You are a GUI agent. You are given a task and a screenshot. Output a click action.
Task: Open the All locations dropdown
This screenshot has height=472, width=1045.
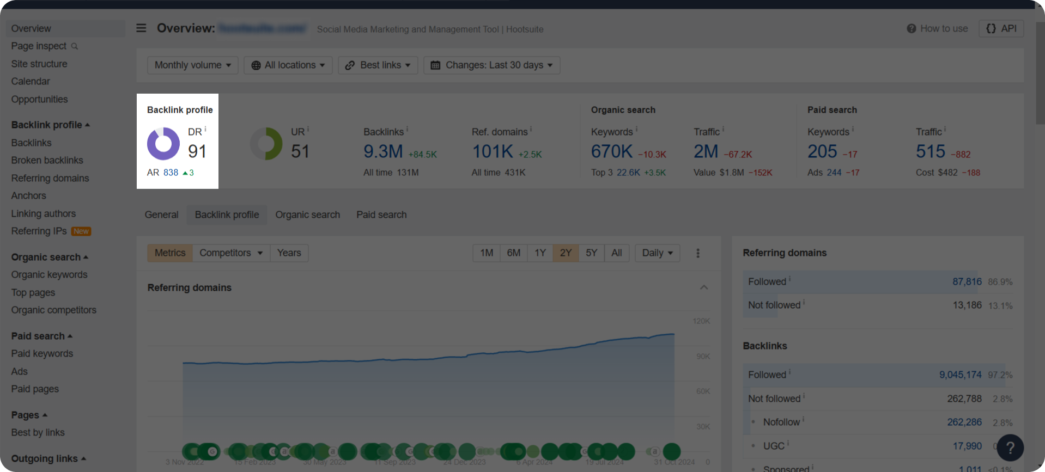(288, 65)
